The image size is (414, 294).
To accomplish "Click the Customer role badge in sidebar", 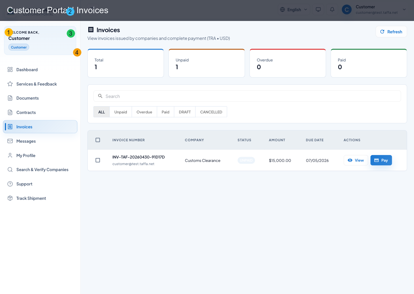I will pos(19,47).
